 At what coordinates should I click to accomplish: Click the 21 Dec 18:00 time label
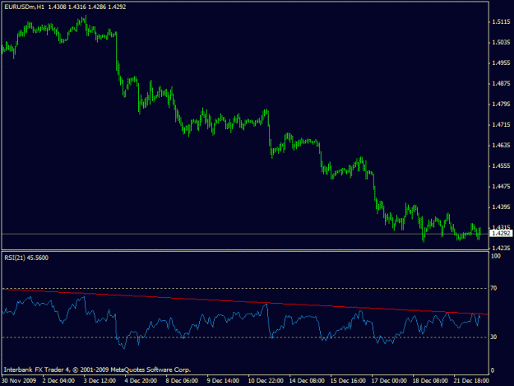[x=471, y=380]
